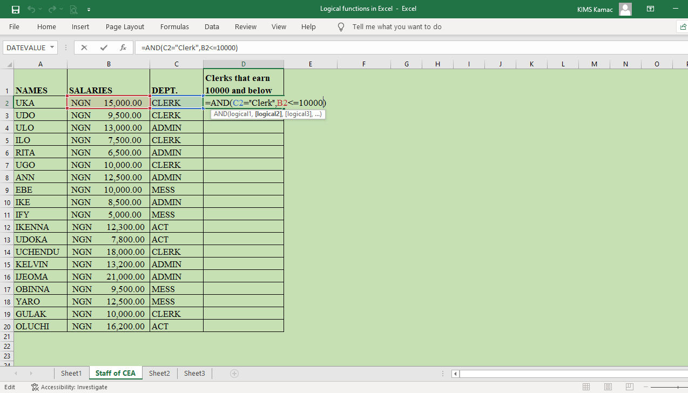
Task: Open the Name Box dropdown arrow
Action: click(53, 48)
